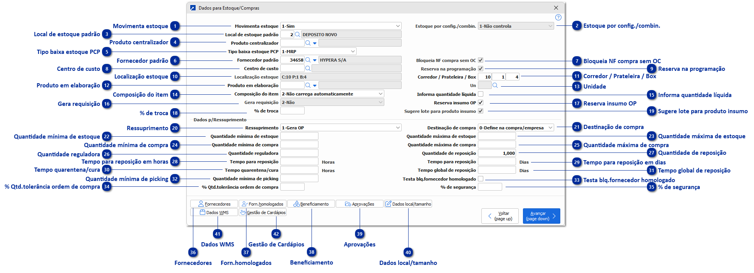754x273 pixels.
Task: Click the Centro de custo search icon
Action: [x=308, y=69]
